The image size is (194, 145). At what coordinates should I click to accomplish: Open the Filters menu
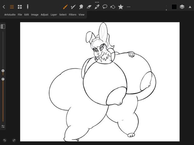click(73, 15)
